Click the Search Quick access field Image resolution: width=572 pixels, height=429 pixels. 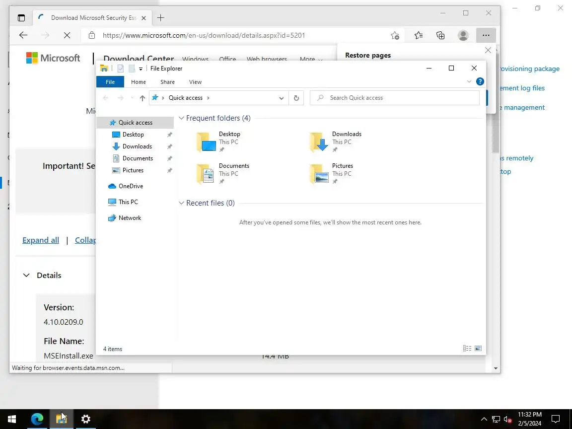[x=394, y=98]
